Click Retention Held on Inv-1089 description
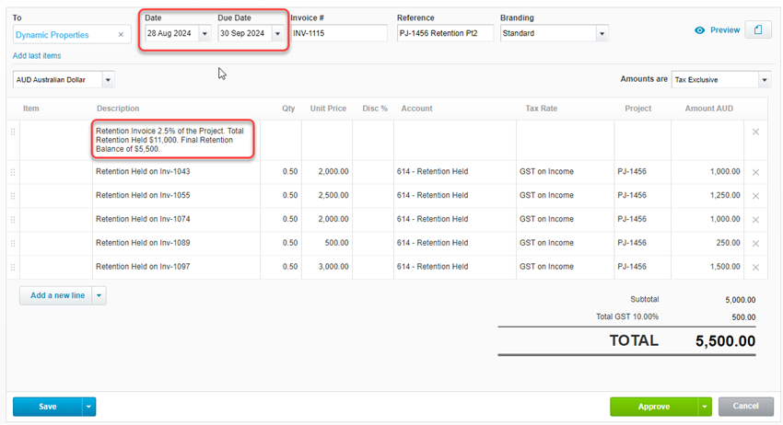The width and height of the screenshot is (783, 425). click(x=143, y=243)
